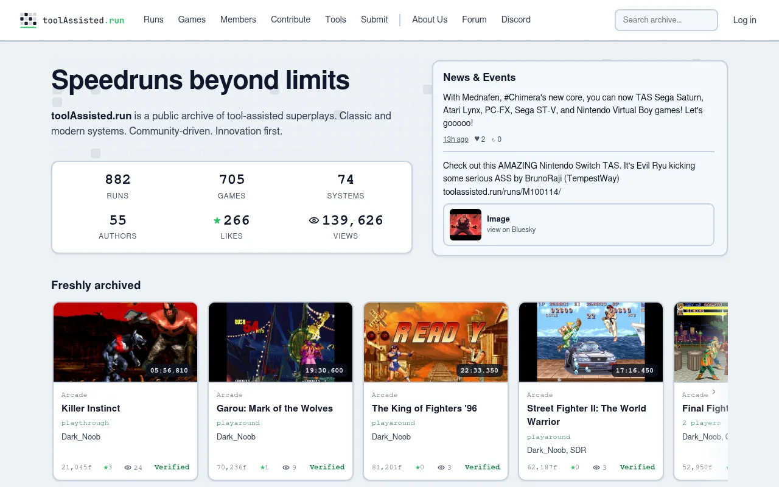Click the Final Fight card thumbnail
The height and width of the screenshot is (487, 779).
[701, 342]
